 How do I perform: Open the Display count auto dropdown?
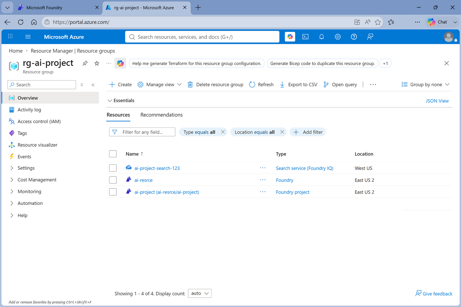pyautogui.click(x=200, y=294)
